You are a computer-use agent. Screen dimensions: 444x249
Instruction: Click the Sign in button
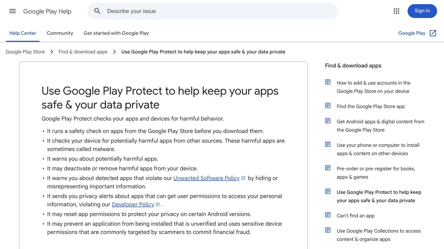click(x=422, y=11)
